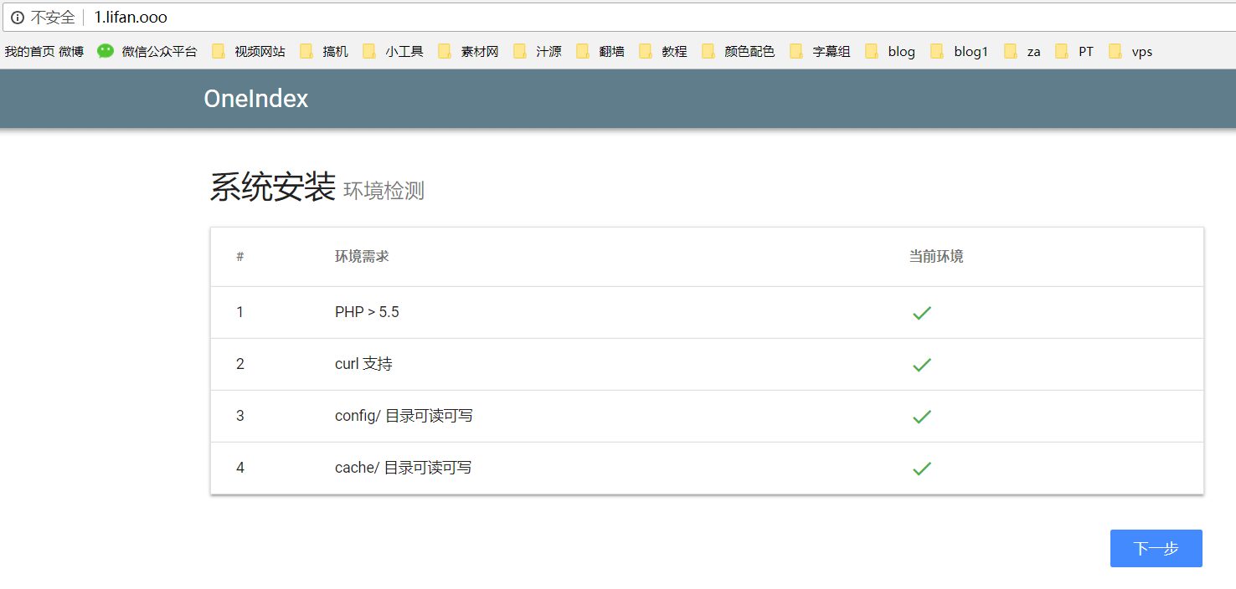This screenshot has width=1236, height=589.
Task: Open the 颜色配色 bookmark folder
Action: [x=739, y=52]
